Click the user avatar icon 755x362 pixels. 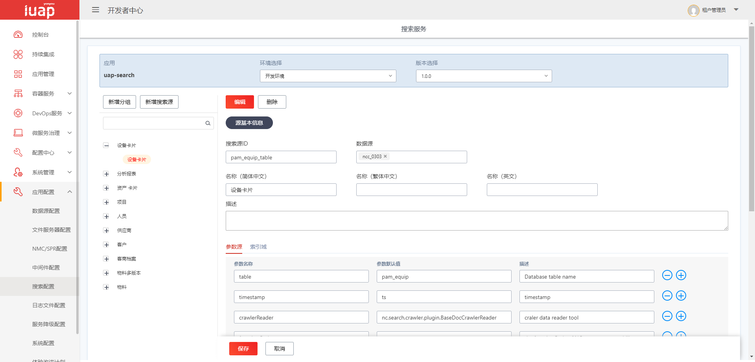pos(693,10)
